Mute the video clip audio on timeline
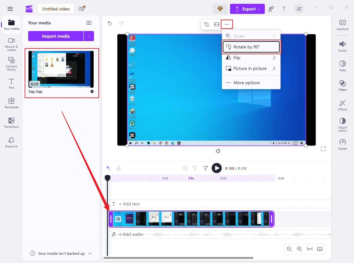 [118, 219]
